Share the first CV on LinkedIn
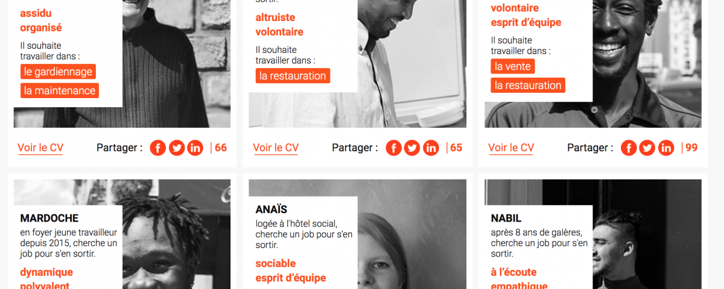Screen dimensions: 724x289 point(195,148)
